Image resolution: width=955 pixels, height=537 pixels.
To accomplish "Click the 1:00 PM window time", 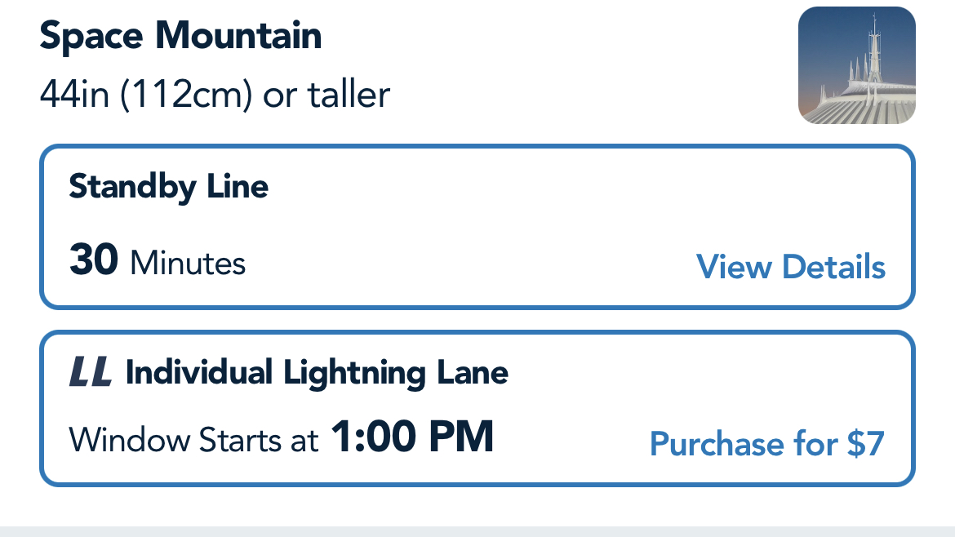I will coord(412,437).
